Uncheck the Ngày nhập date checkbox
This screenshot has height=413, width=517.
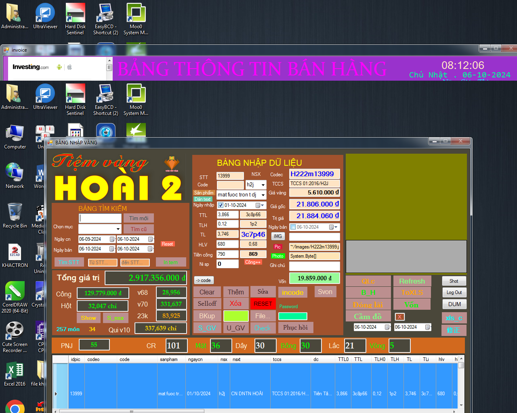pos(221,205)
